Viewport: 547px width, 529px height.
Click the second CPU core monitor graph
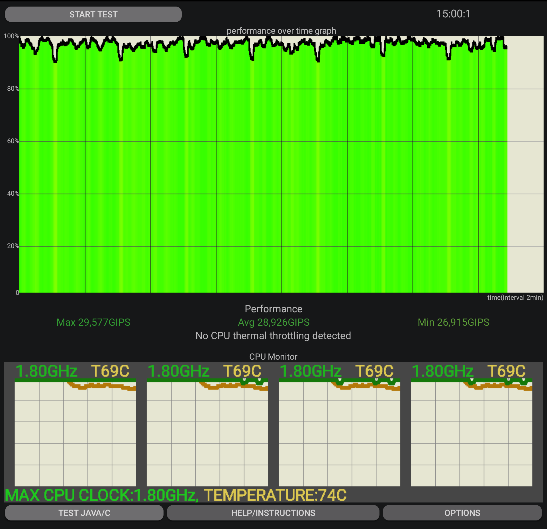207,433
